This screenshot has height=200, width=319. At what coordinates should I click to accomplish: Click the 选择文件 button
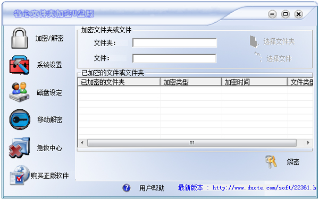pos(279,59)
